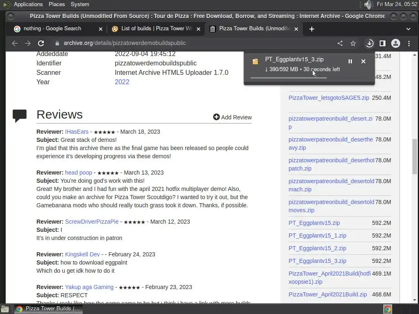Bookmark this page with the star
Screen dimensions: 419x314
pos(353,43)
